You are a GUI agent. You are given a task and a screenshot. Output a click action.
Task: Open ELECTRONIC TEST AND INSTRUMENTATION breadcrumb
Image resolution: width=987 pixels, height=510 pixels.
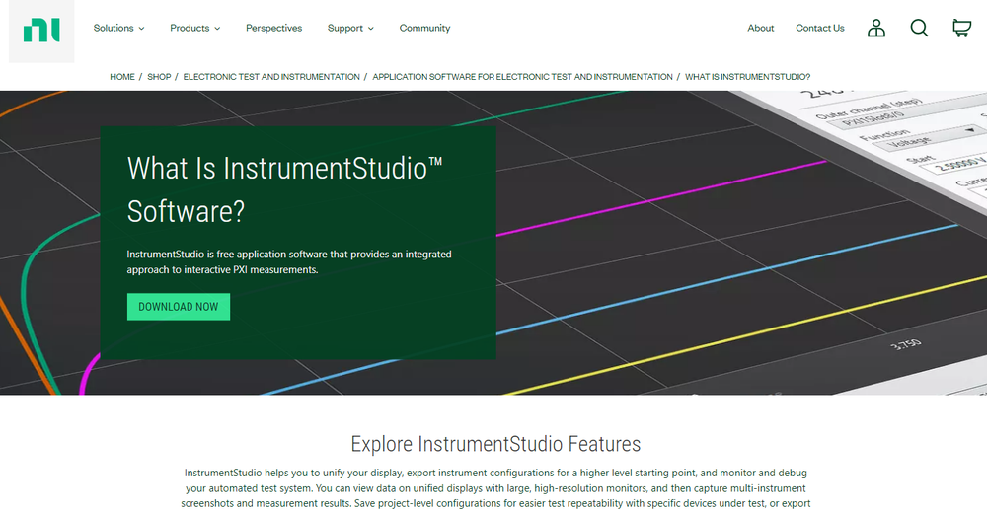tap(271, 77)
